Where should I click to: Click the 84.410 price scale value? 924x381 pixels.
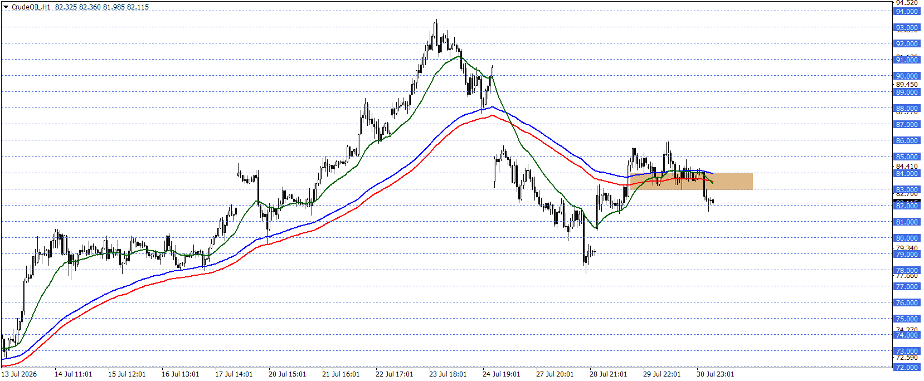pyautogui.click(x=907, y=166)
